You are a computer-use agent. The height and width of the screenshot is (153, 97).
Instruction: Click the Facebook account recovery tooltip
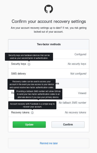point(32,105)
